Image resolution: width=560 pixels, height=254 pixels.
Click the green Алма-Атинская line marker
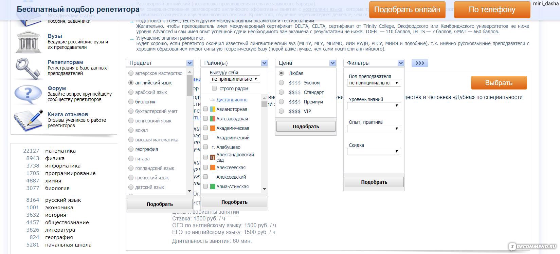(213, 187)
